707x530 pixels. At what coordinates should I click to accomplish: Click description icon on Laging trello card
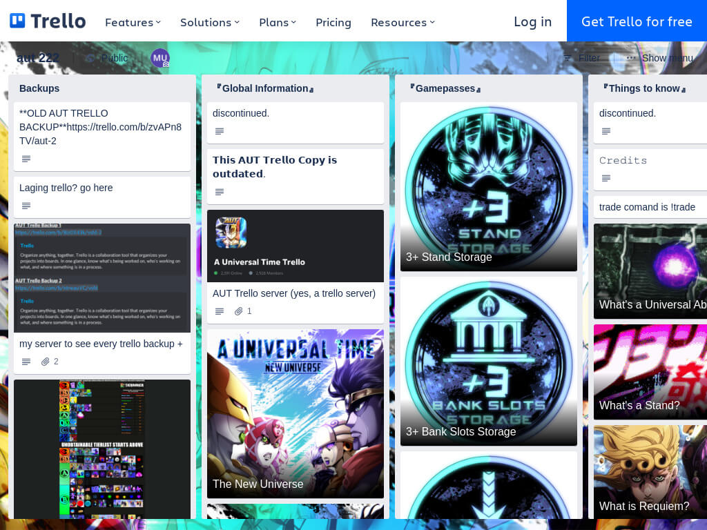click(x=26, y=206)
